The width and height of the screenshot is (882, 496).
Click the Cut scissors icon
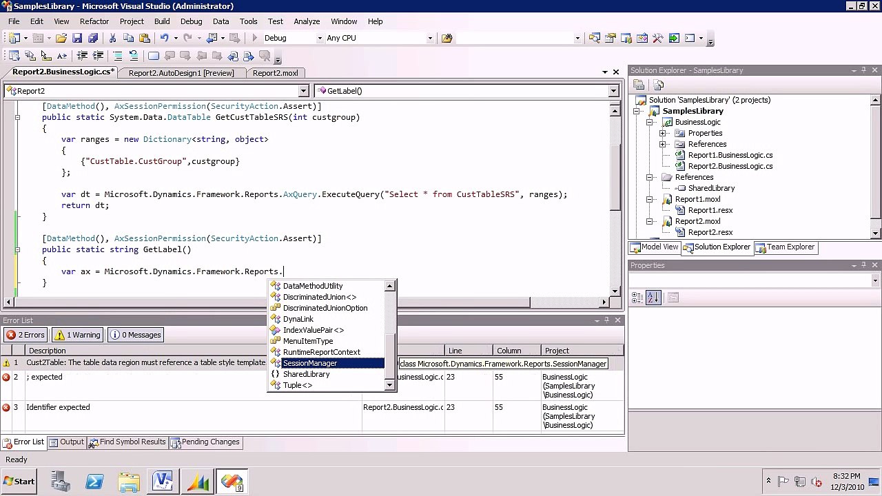pyautogui.click(x=112, y=39)
